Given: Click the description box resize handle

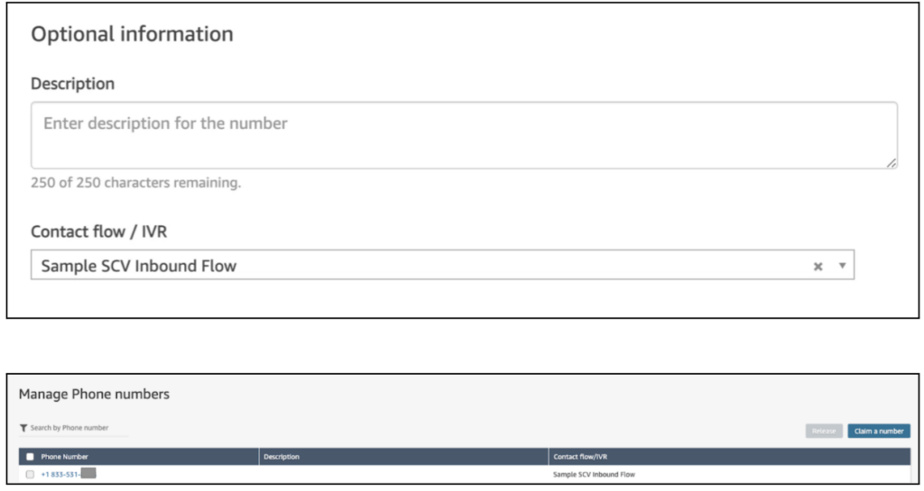Looking at the screenshot, I should click(x=891, y=162).
